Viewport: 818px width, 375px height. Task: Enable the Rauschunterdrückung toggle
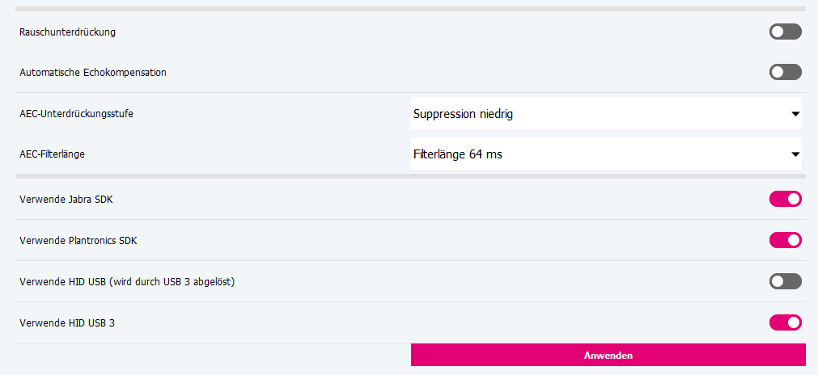point(785,32)
